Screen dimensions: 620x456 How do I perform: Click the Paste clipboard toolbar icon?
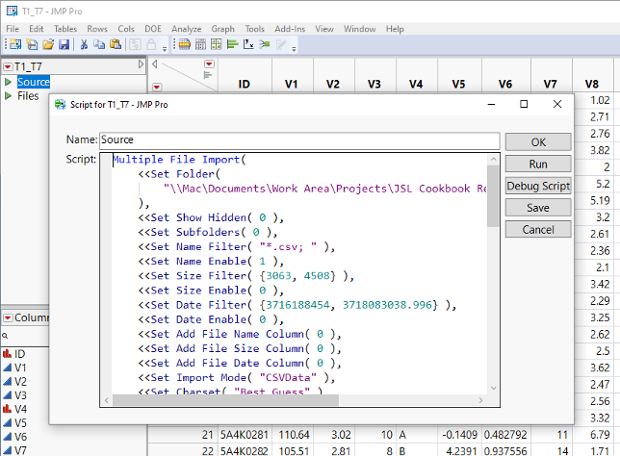click(115, 44)
